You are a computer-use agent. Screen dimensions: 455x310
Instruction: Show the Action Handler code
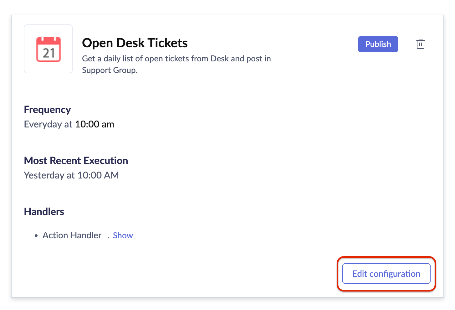(123, 235)
